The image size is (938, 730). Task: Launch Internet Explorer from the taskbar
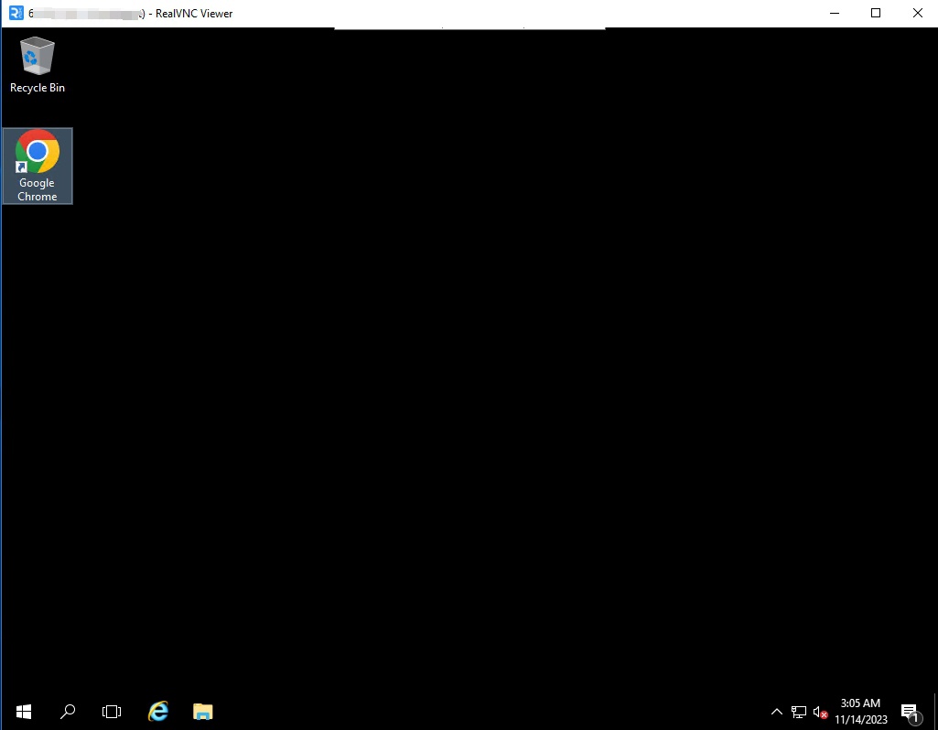click(x=157, y=711)
